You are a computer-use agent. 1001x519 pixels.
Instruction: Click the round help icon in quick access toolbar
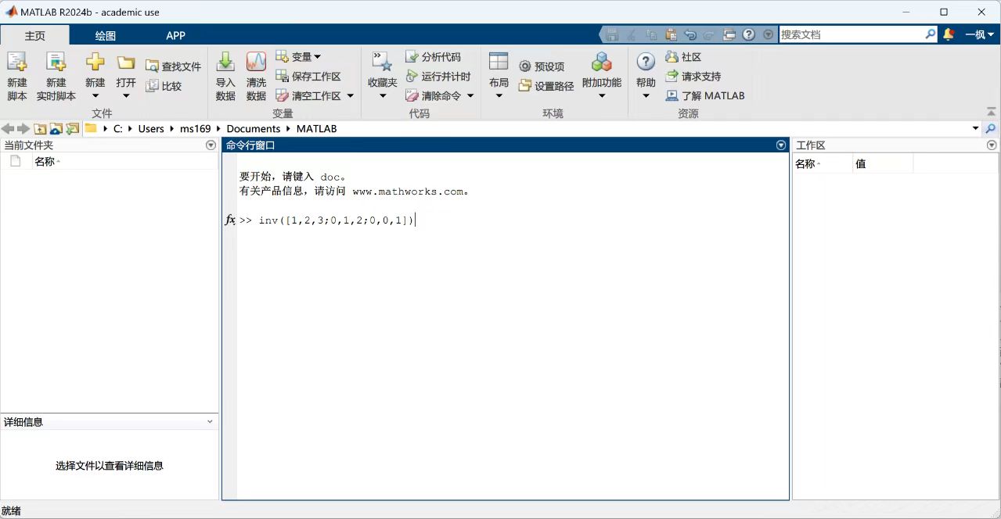click(x=749, y=34)
